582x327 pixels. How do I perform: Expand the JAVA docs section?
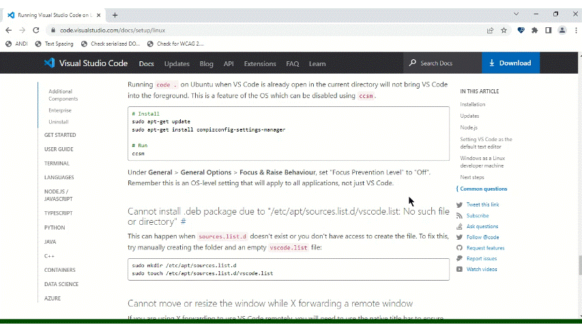[50, 242]
